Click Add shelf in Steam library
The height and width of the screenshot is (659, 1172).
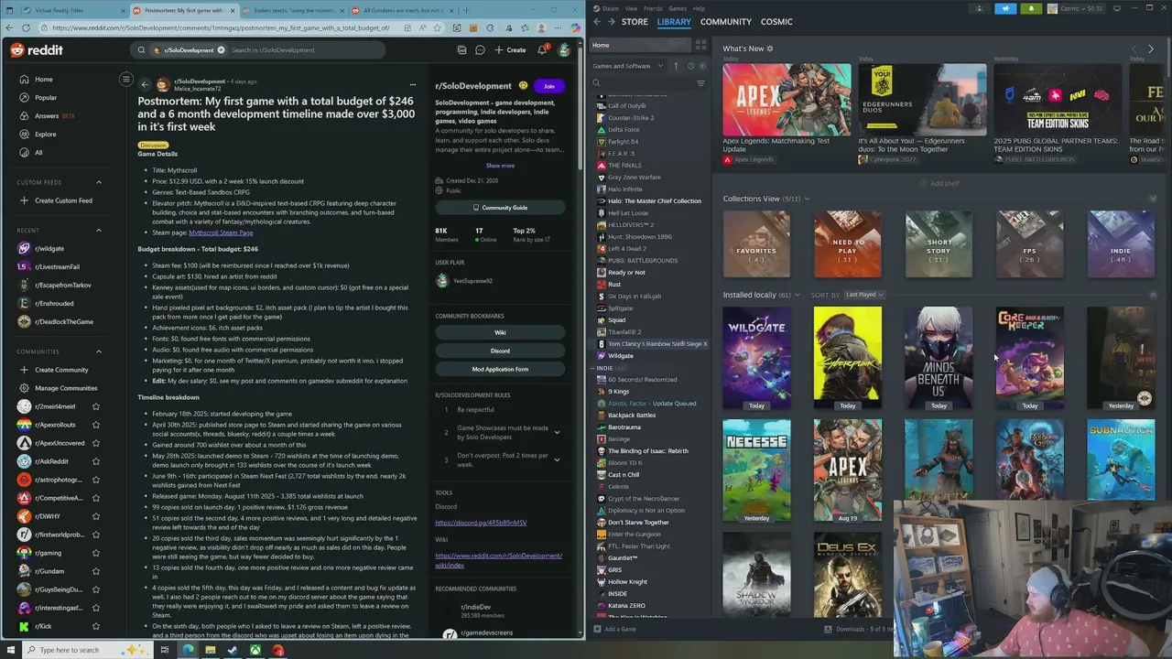[x=939, y=183]
